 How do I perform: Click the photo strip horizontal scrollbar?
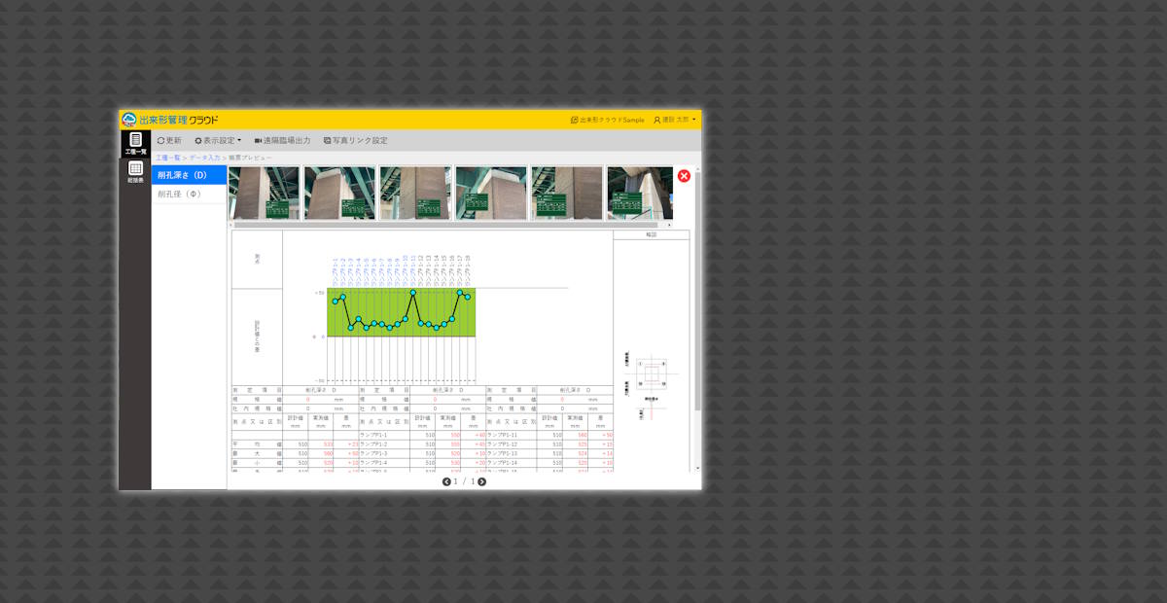point(447,225)
